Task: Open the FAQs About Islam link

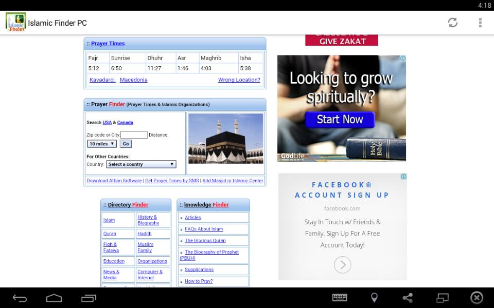Action: tap(204, 229)
